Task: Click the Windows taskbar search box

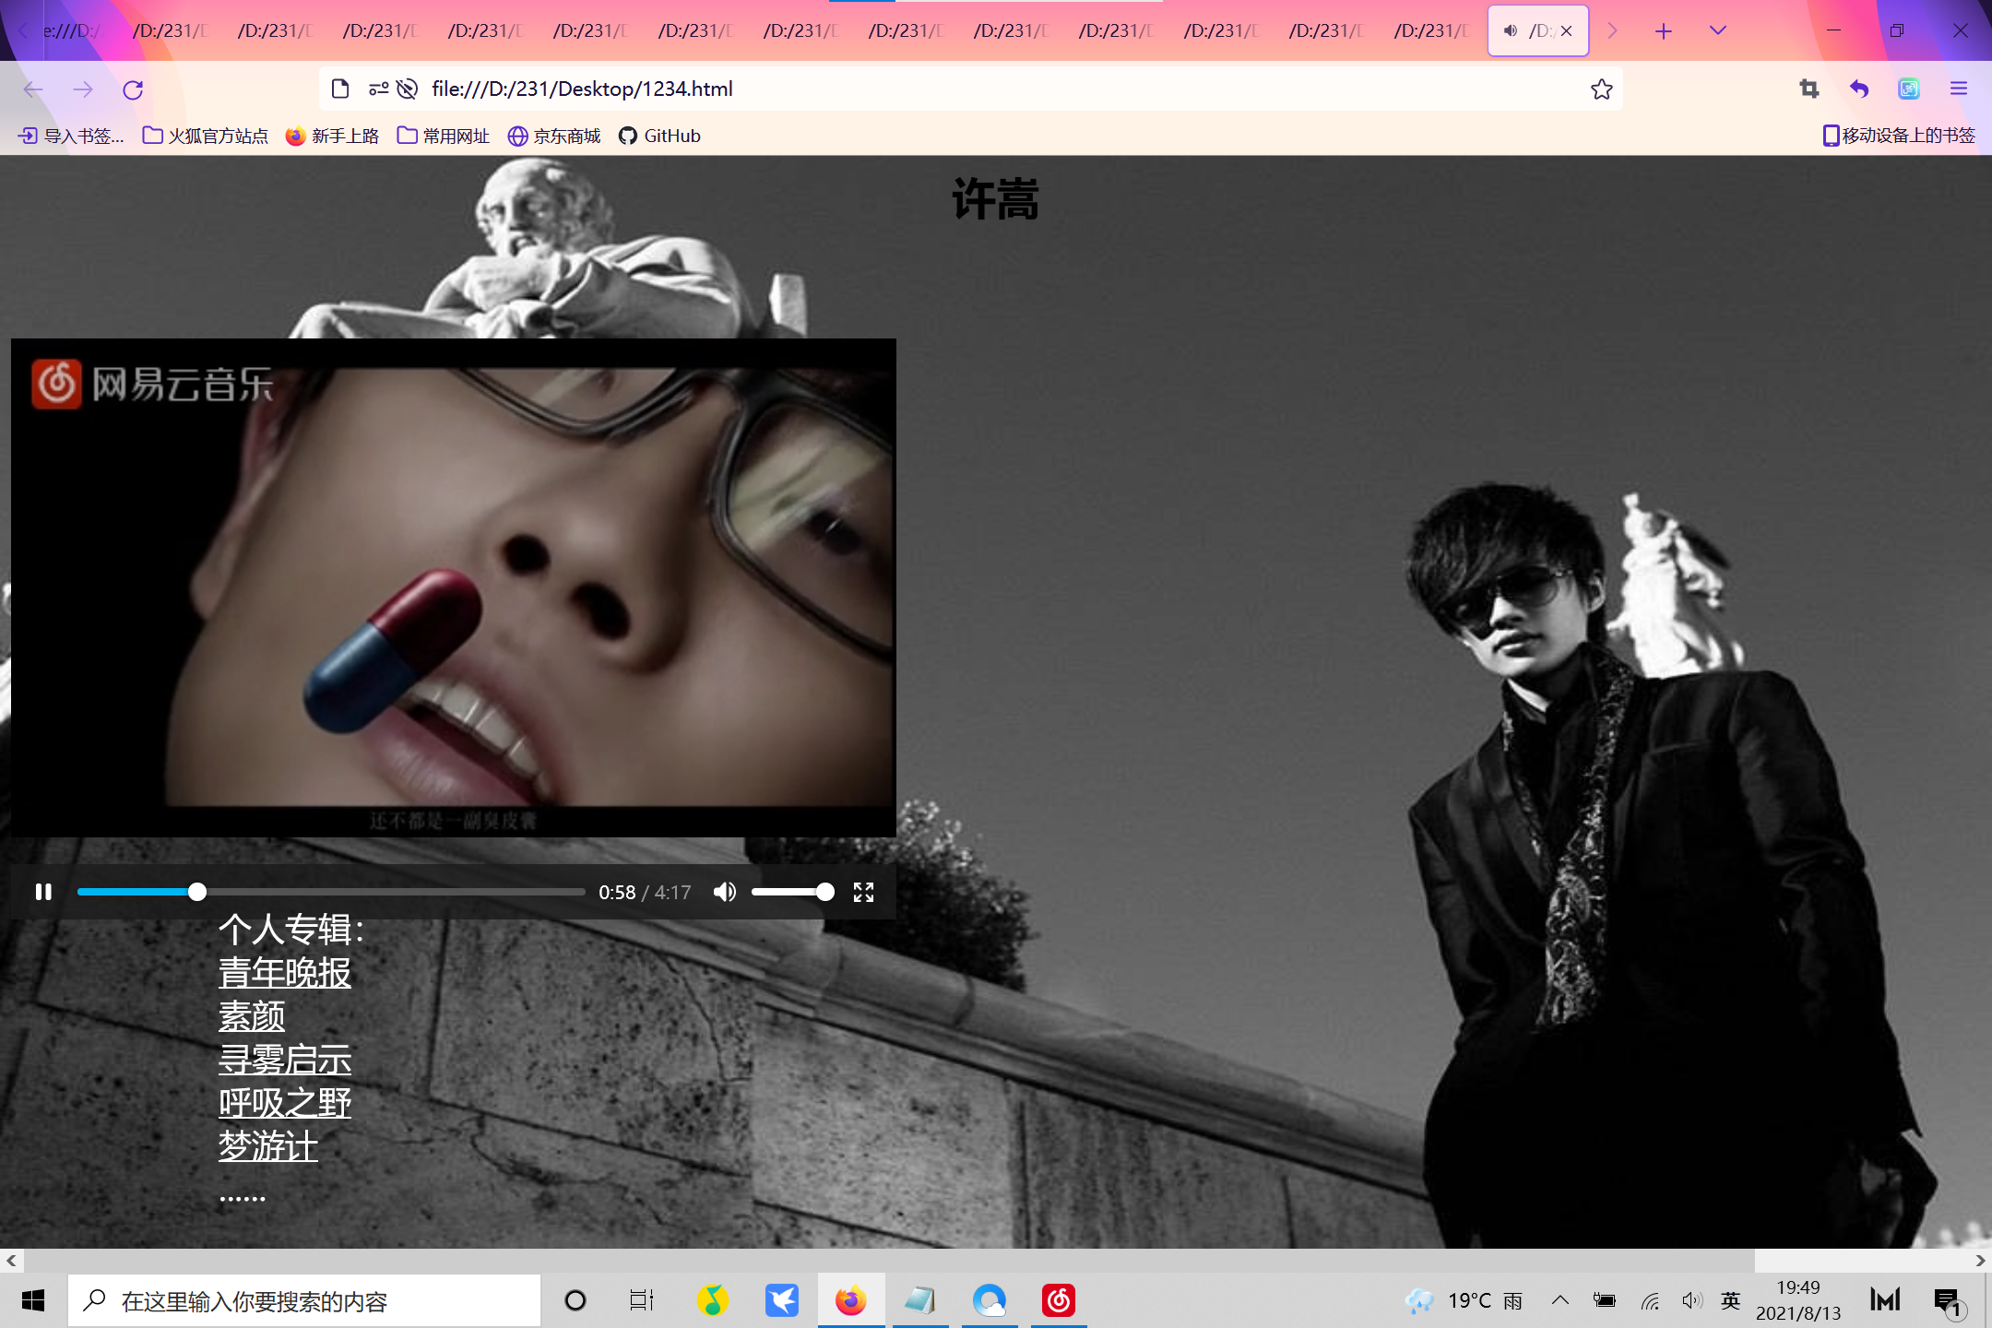Action: 304,1300
